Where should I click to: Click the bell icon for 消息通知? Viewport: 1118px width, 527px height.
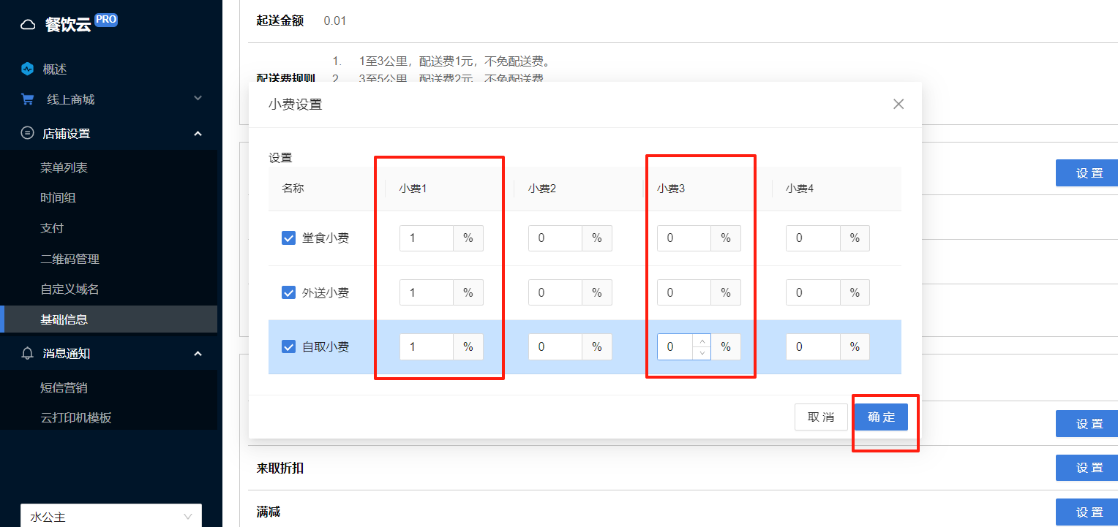click(x=28, y=354)
